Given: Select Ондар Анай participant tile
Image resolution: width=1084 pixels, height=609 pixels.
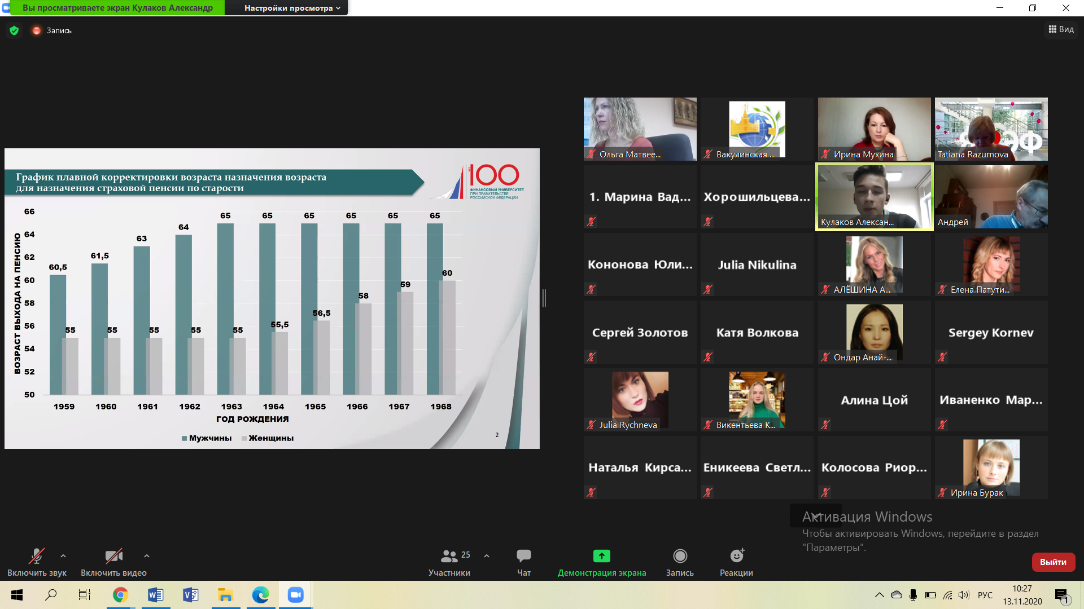Looking at the screenshot, I should tap(875, 332).
